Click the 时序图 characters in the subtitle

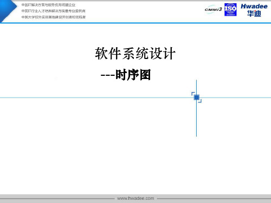(133, 75)
